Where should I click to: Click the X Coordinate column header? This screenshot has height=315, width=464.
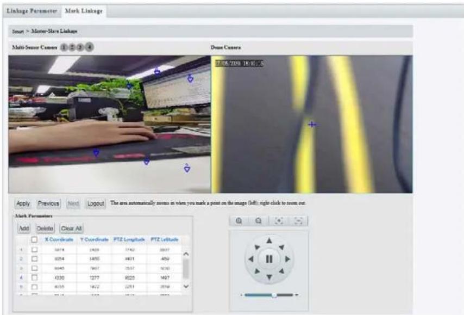pyautogui.click(x=59, y=239)
